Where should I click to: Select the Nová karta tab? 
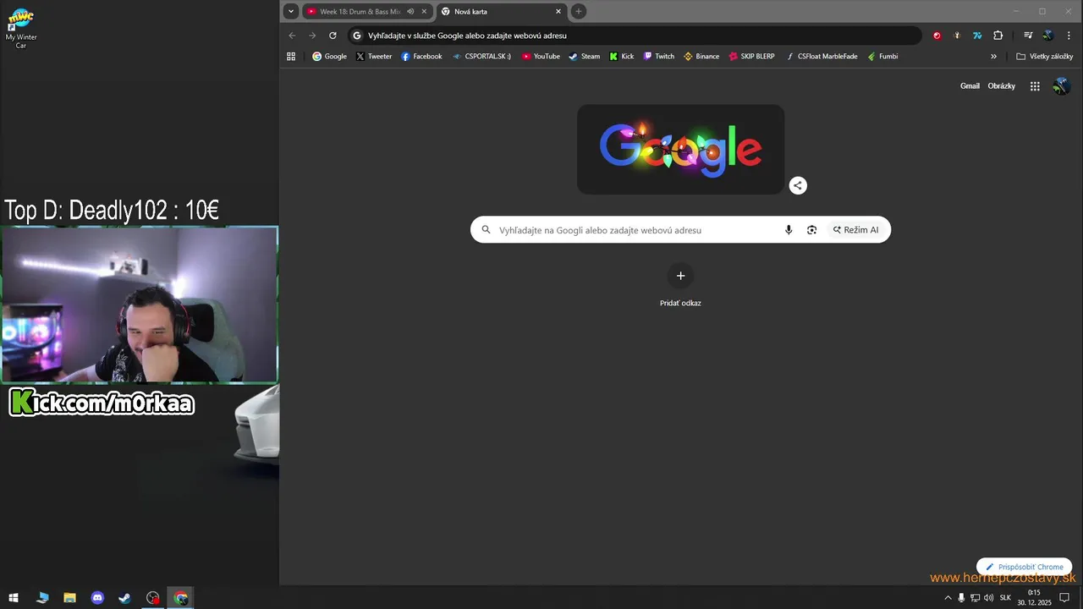502,11
